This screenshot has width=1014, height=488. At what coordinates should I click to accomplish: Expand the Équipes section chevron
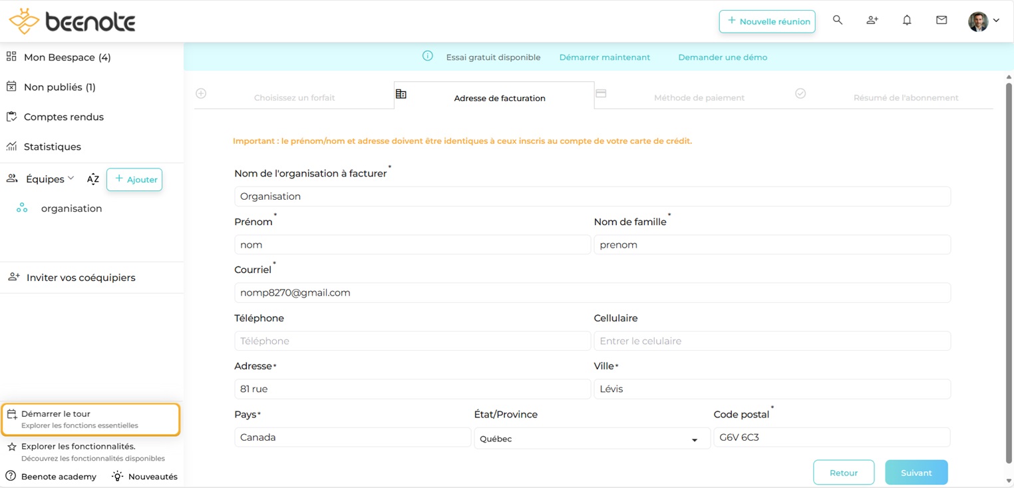pyautogui.click(x=71, y=178)
